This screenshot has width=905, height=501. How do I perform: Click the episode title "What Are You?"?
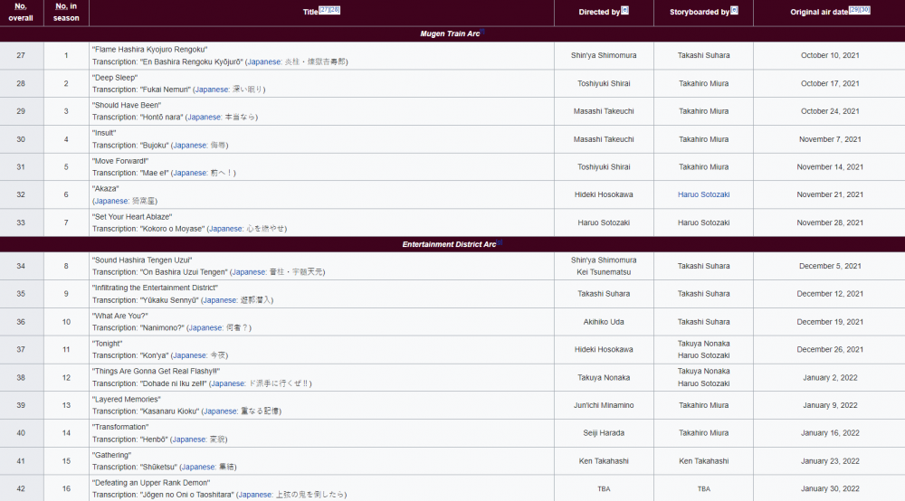120,316
